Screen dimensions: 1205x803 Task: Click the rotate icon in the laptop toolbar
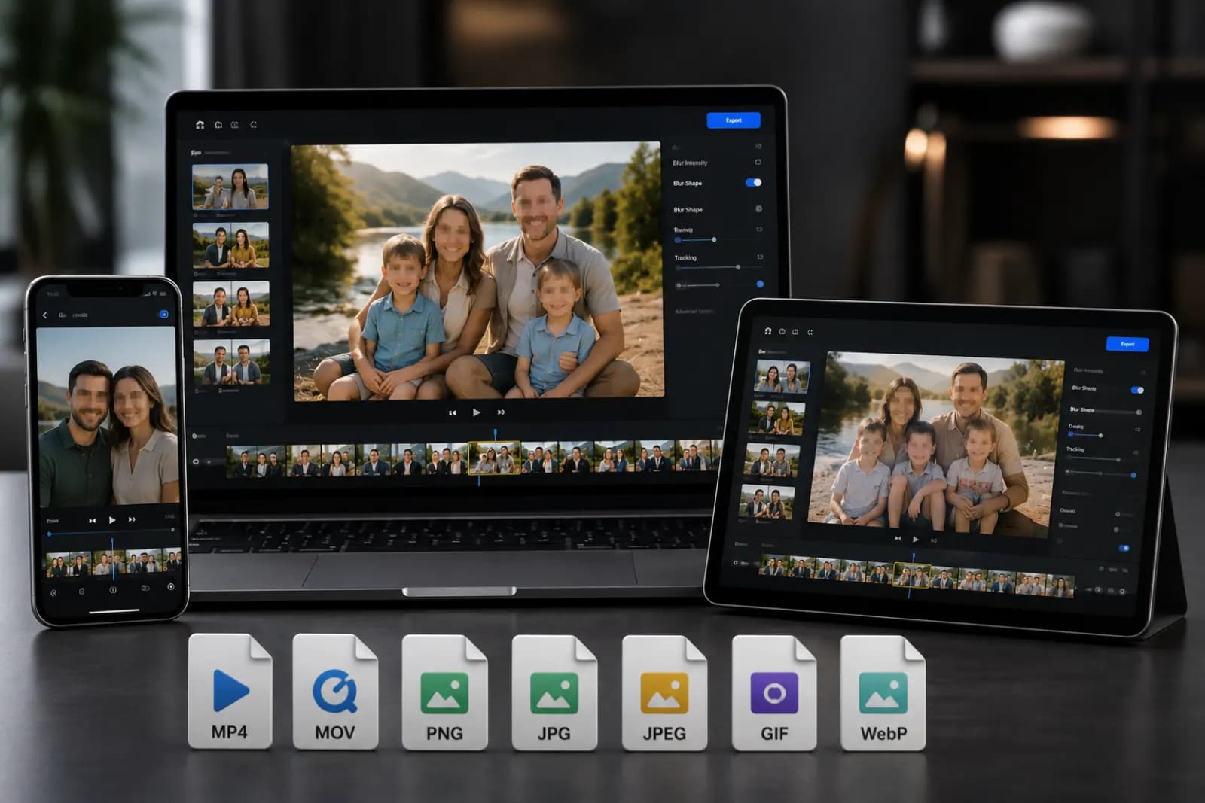[253, 124]
